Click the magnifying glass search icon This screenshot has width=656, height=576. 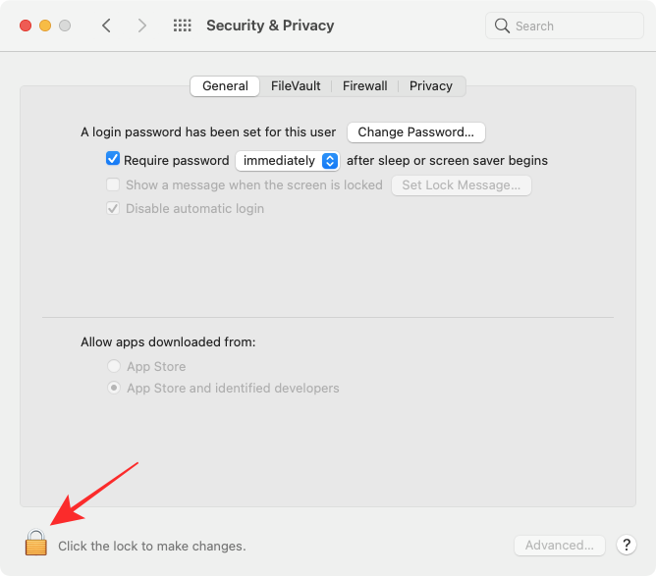(503, 26)
